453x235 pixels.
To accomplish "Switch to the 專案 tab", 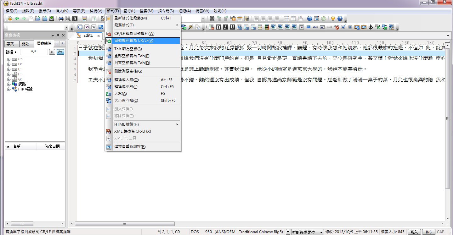I will (x=10, y=44).
